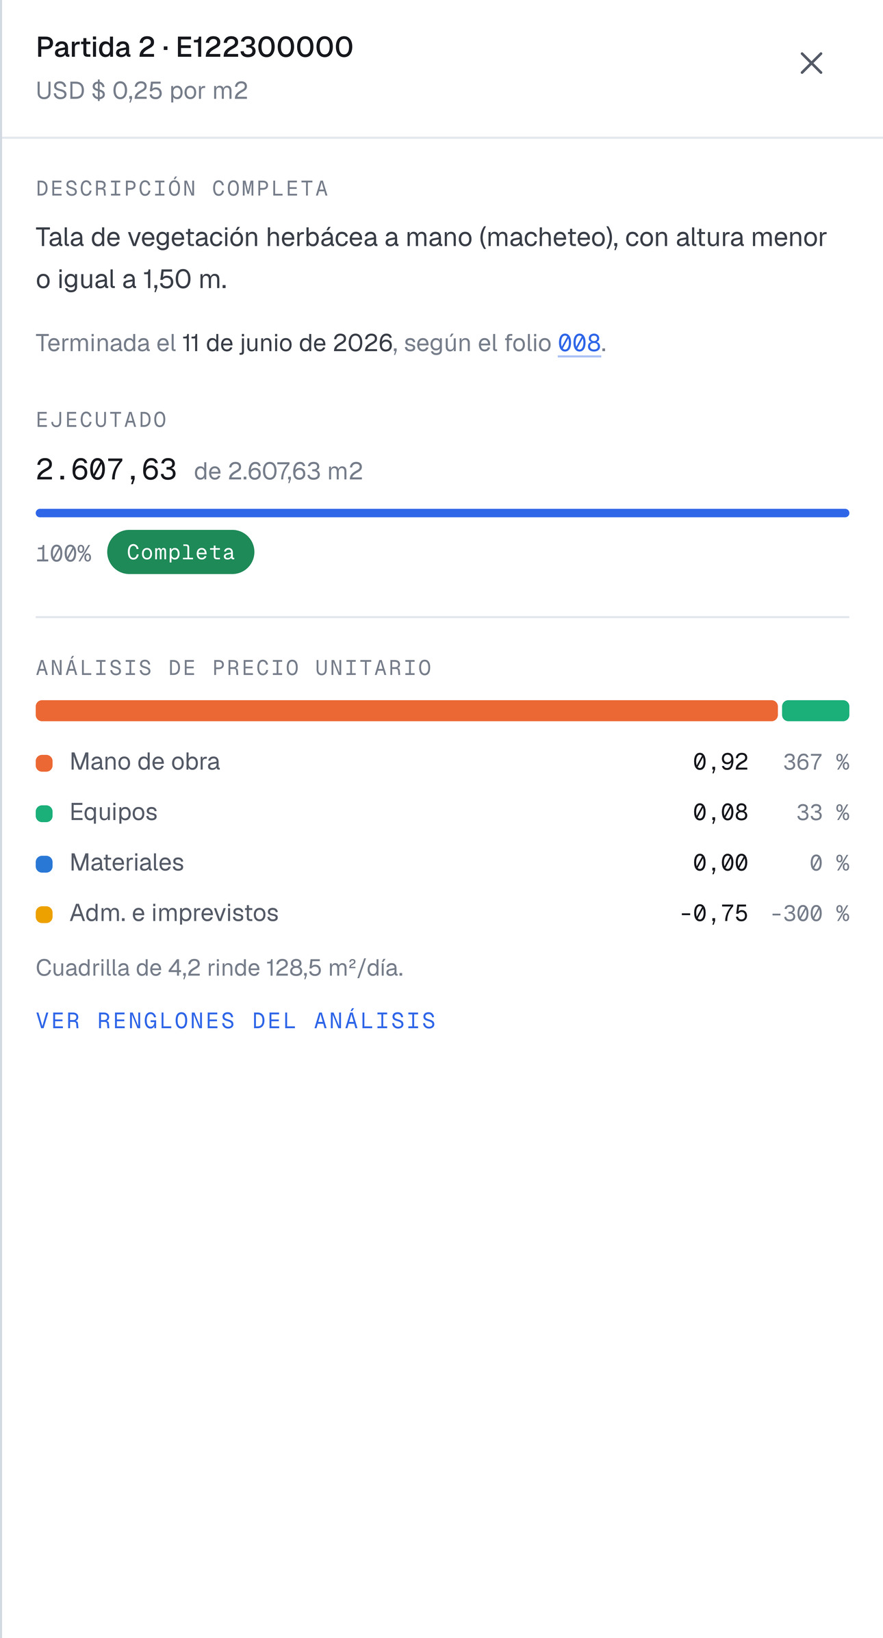This screenshot has height=1638, width=883.
Task: Open folio 008 link
Action: click(579, 343)
